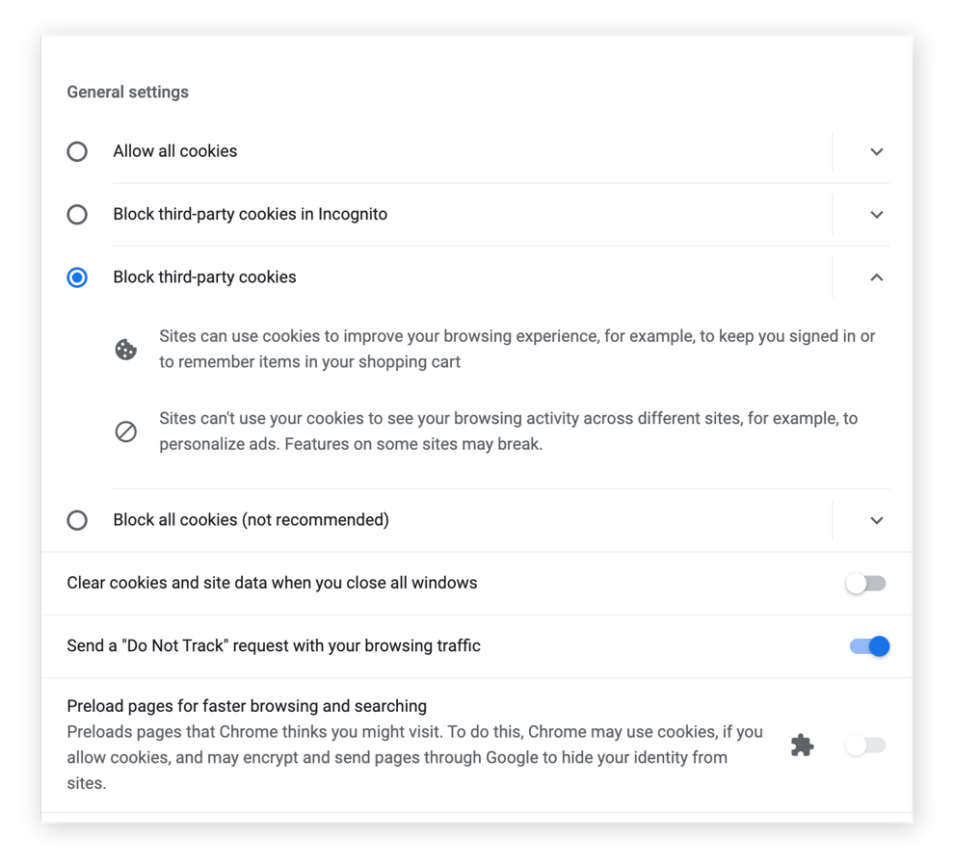
Task: Select the Block all cookies radio button
Action: pos(77,520)
